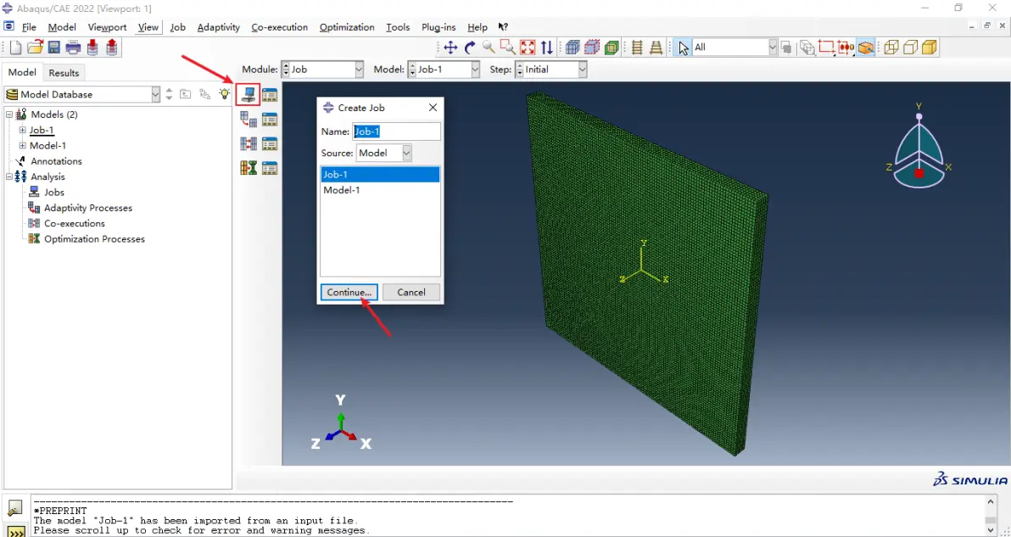
Task: Open the Optimization Process Manager icon
Action: pos(270,168)
